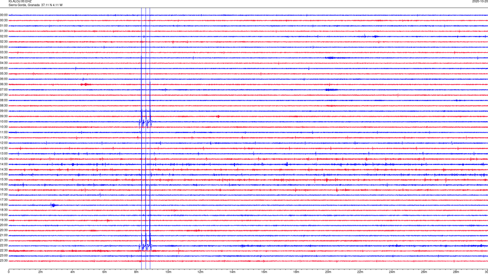Click the 2m tick on the minute axis
The image size is (488, 274).
(41, 272)
